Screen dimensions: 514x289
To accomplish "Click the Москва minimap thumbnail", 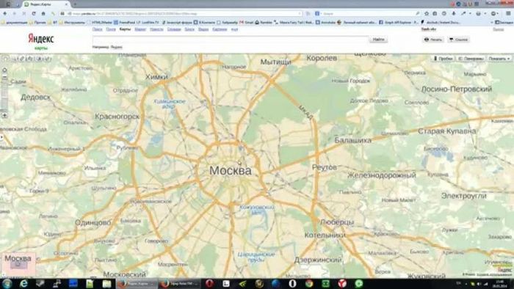I will (18, 265).
